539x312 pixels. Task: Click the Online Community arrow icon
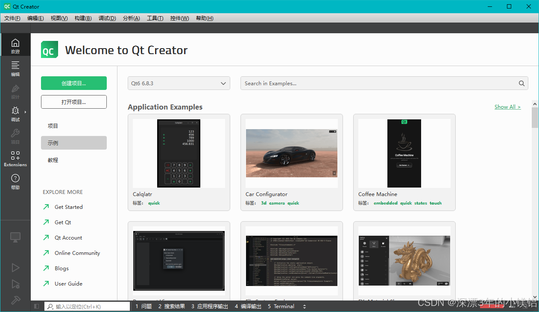pos(46,253)
